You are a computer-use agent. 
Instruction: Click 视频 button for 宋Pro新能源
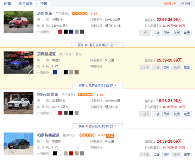177,114
